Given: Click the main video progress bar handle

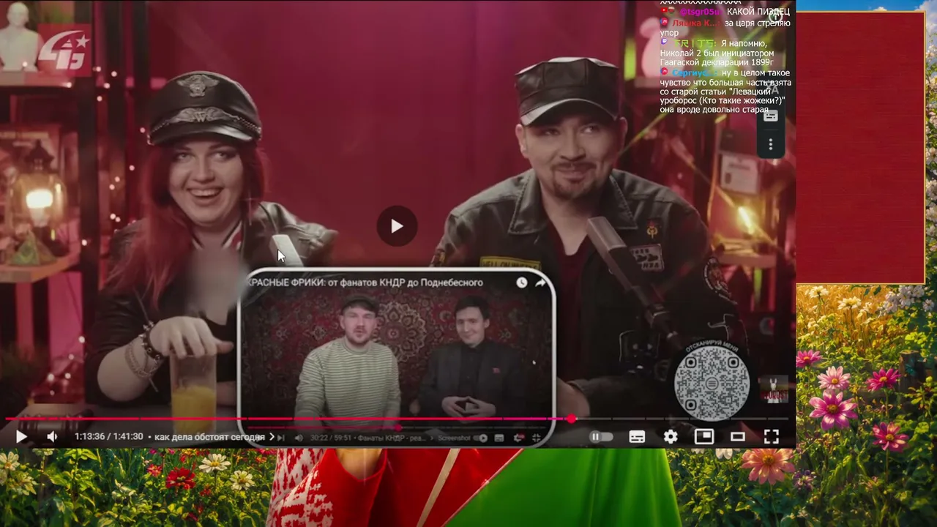Looking at the screenshot, I should [571, 419].
